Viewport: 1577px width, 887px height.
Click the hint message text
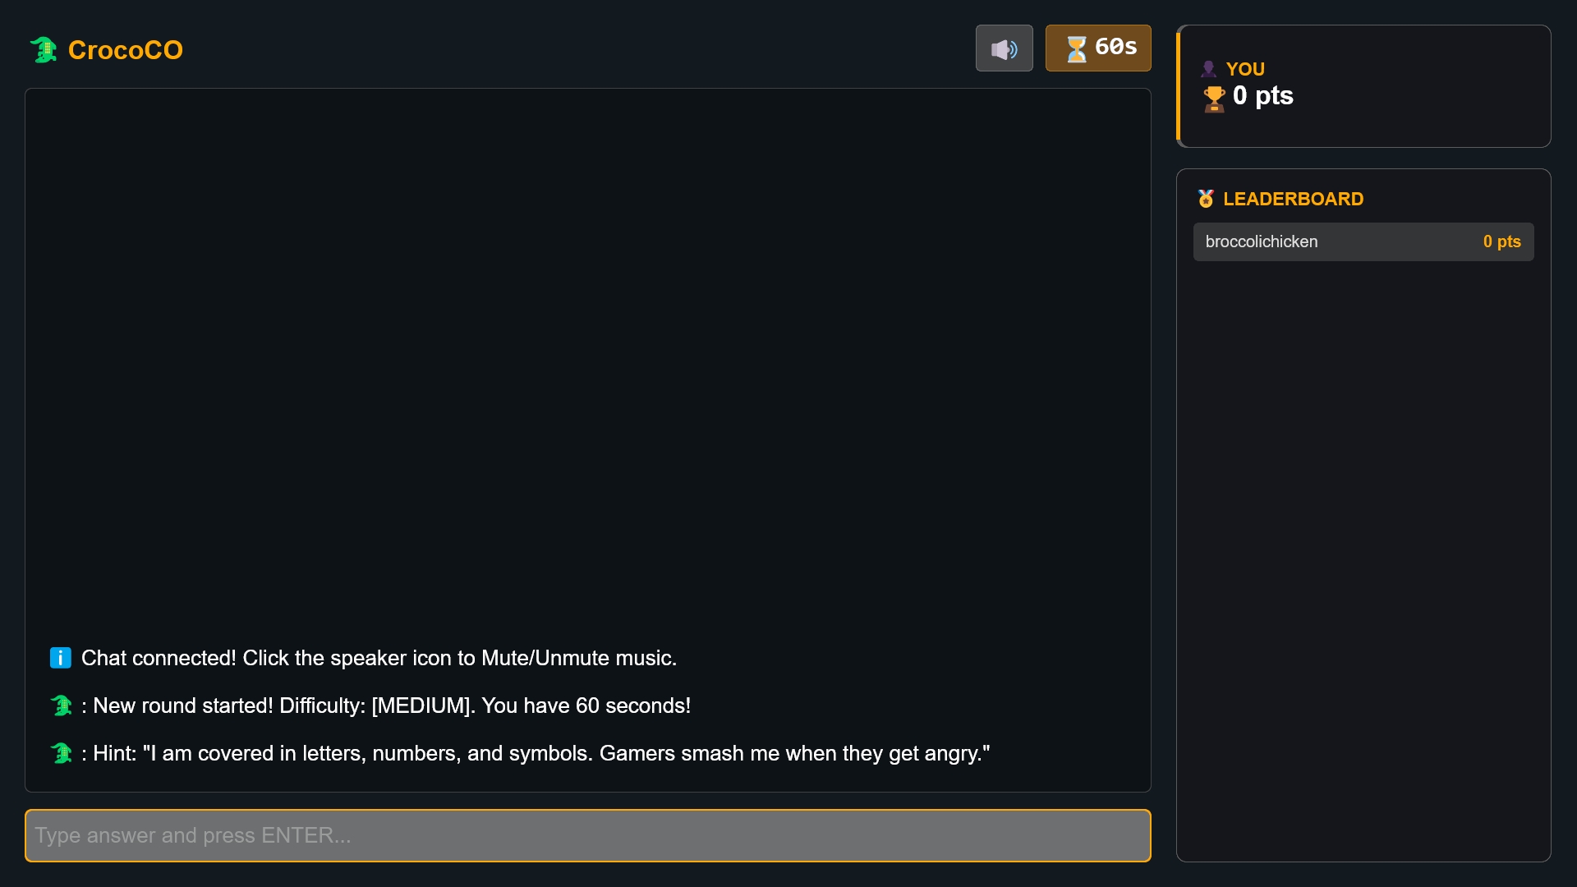coord(541,753)
